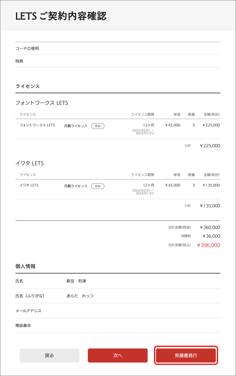This screenshot has width=236, height=376.
Task: Click the ¥36,000 消費税 amount
Action: click(211, 236)
